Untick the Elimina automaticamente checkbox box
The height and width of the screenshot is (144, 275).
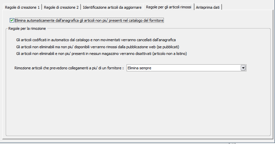(x=12, y=20)
